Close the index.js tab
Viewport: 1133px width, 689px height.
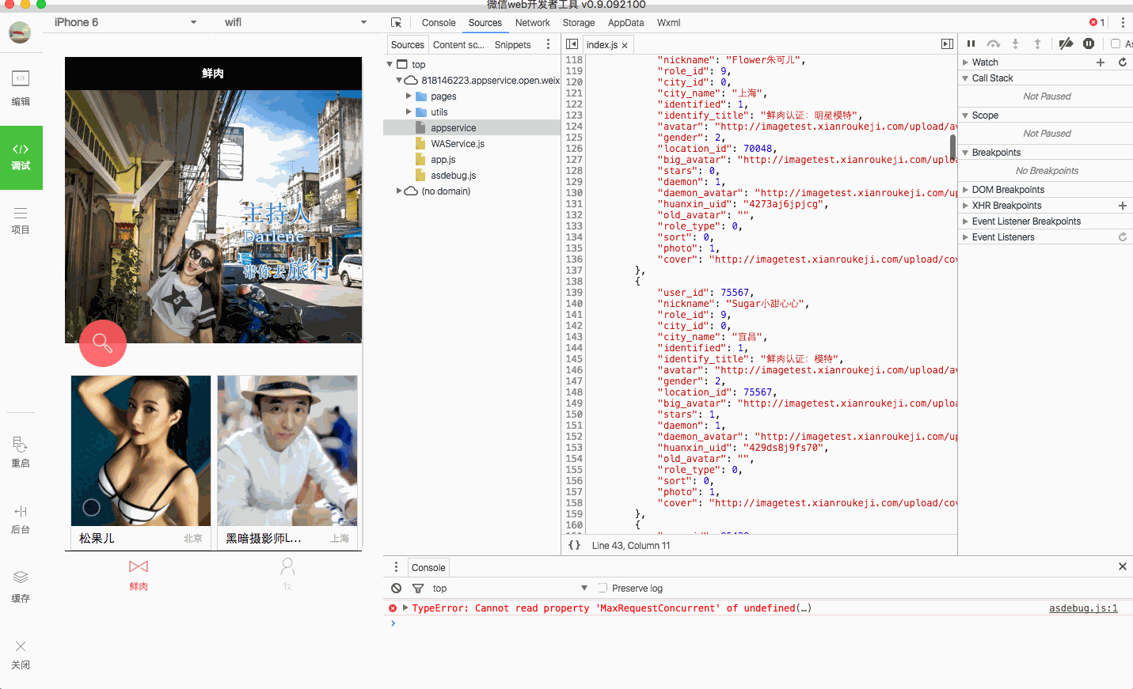coord(625,46)
